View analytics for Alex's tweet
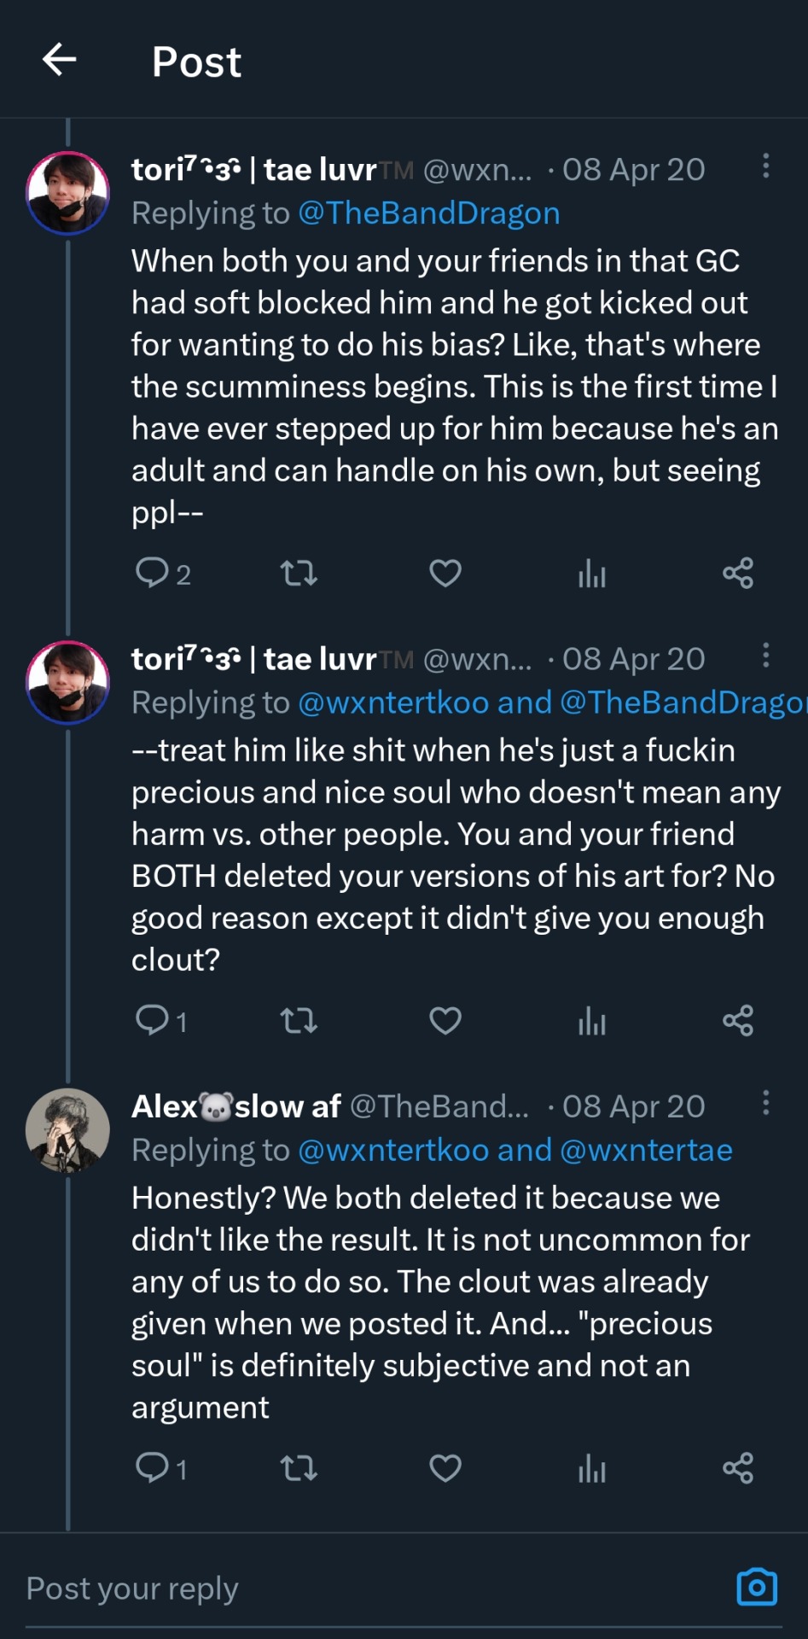The height and width of the screenshot is (1639, 808). pos(591,1469)
